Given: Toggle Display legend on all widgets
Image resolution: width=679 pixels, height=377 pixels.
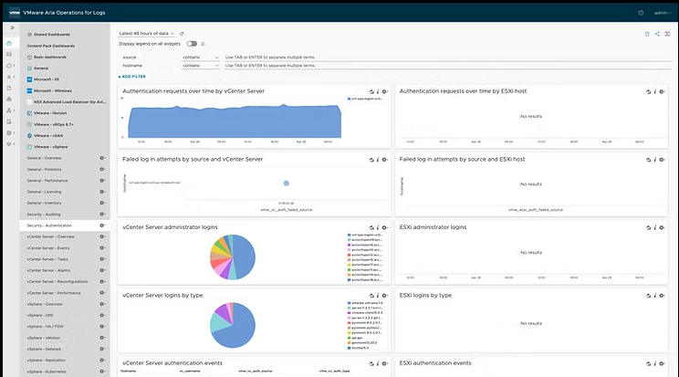Looking at the screenshot, I should pos(192,44).
